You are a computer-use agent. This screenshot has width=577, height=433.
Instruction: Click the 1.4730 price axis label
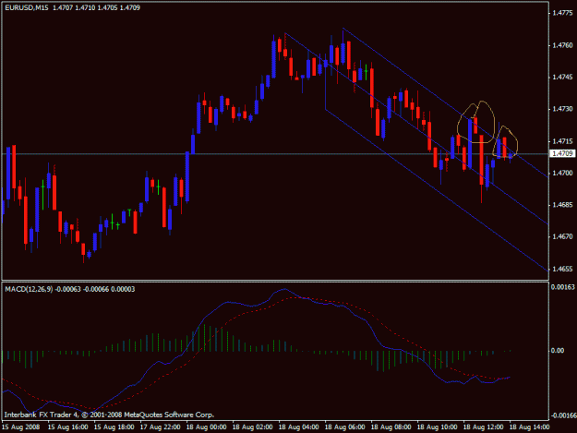pos(562,109)
